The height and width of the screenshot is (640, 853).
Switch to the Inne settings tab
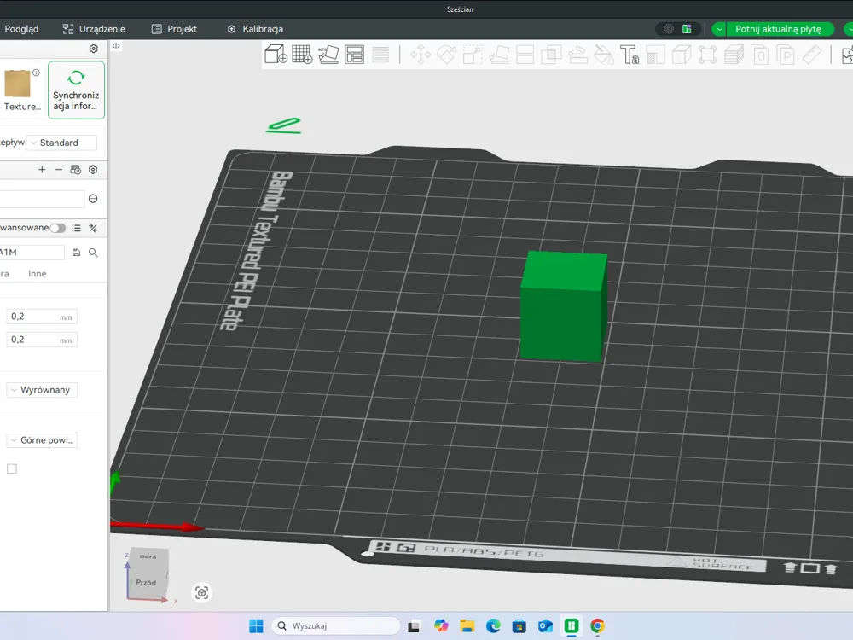(37, 274)
